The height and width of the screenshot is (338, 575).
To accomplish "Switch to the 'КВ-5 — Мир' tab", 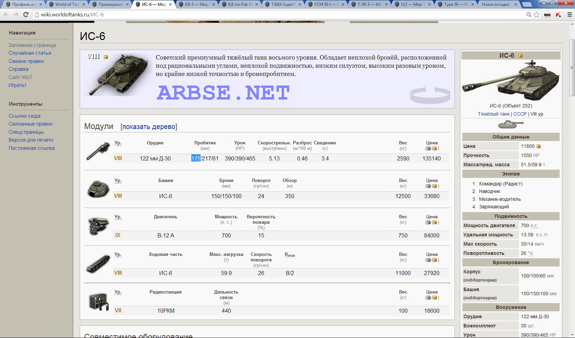I will (196, 4).
